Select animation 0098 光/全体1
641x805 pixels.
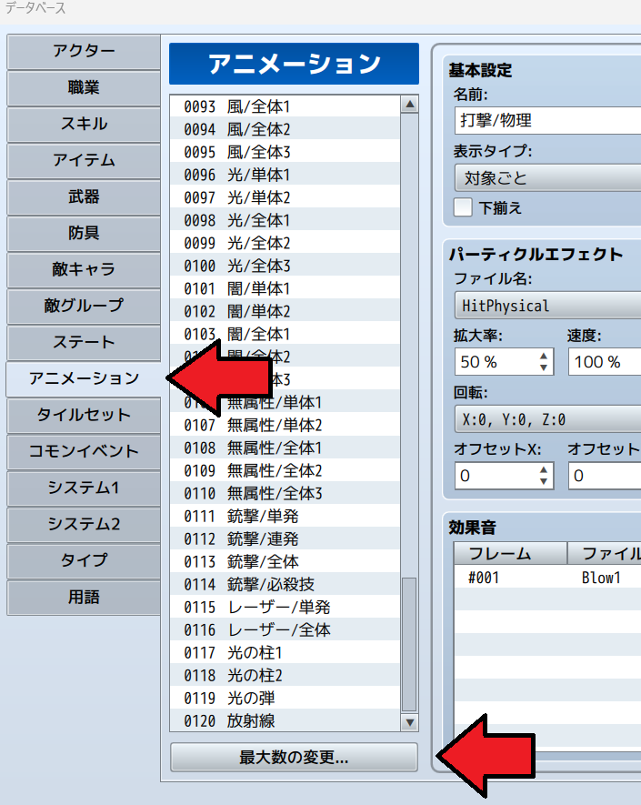tap(285, 220)
